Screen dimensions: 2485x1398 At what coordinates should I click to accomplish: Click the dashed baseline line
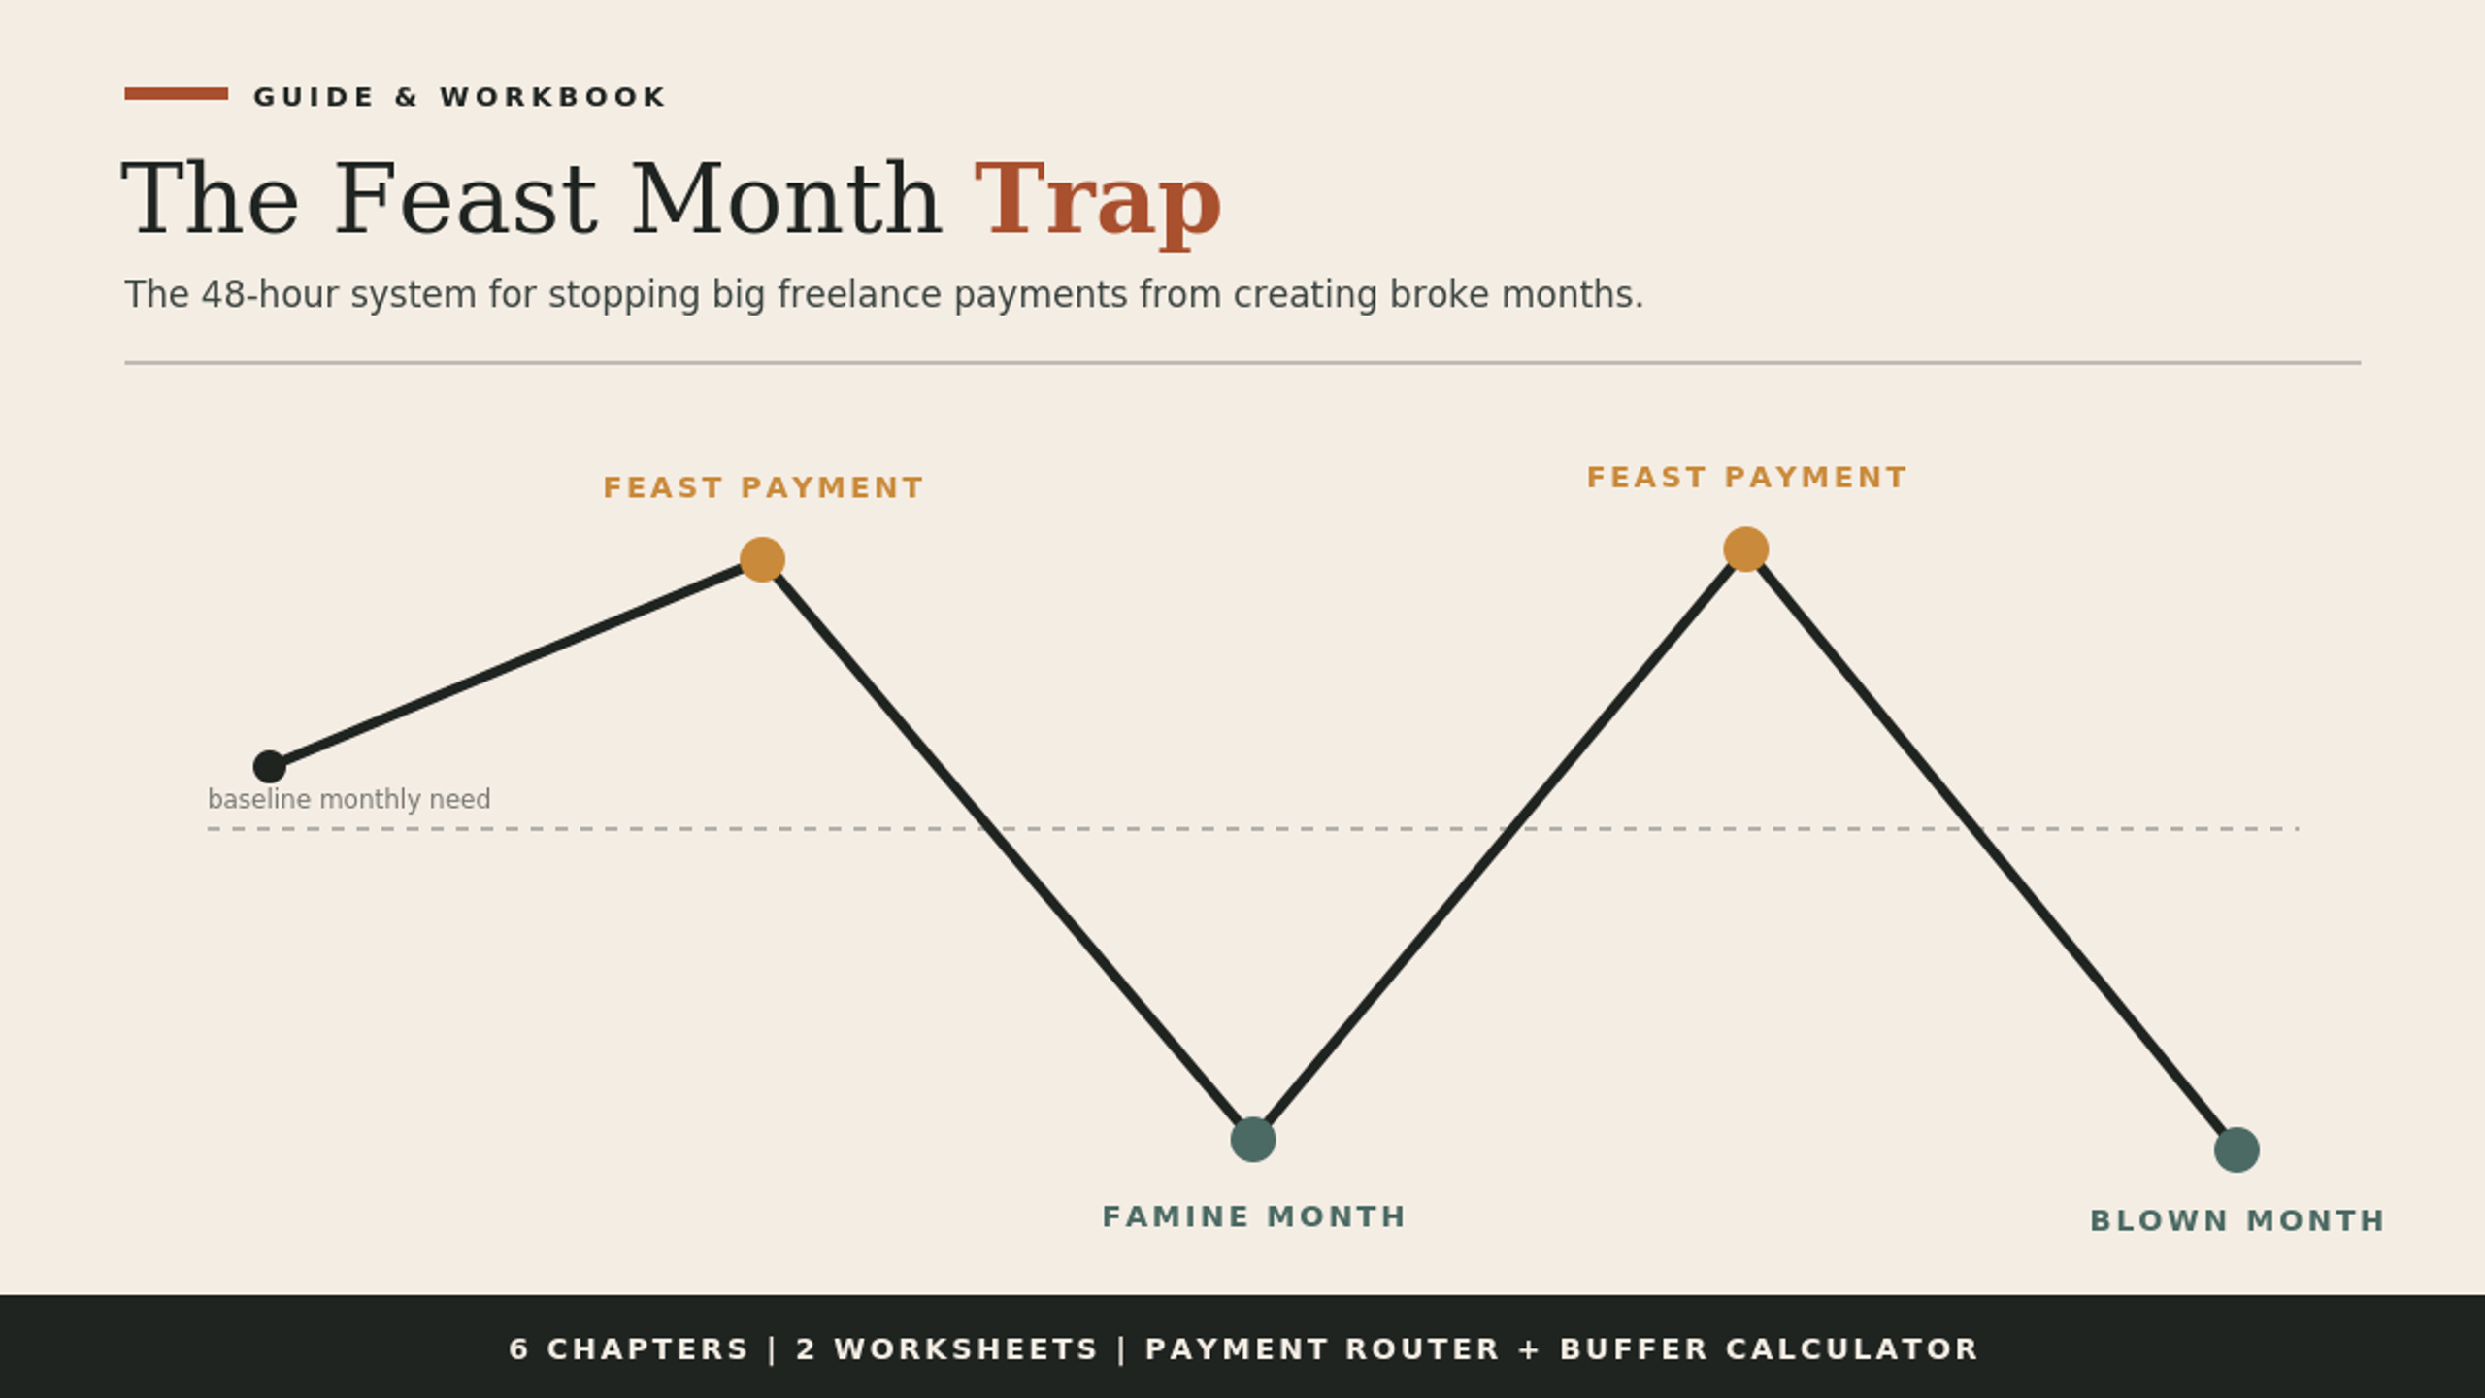coord(1252,828)
